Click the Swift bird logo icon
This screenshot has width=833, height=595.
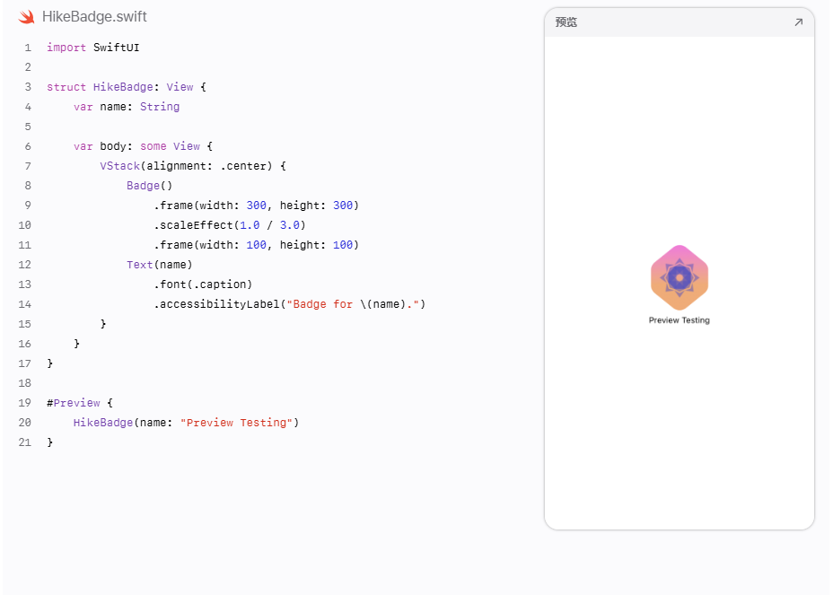[x=26, y=17]
